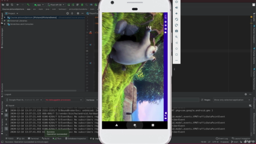This screenshot has height=144, width=256.
Task: Open the No debuggable processes dropdown
Action: click(64, 100)
